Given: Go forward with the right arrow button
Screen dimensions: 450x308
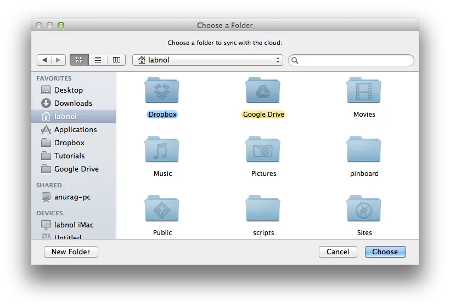Looking at the screenshot, I should pos(59,60).
